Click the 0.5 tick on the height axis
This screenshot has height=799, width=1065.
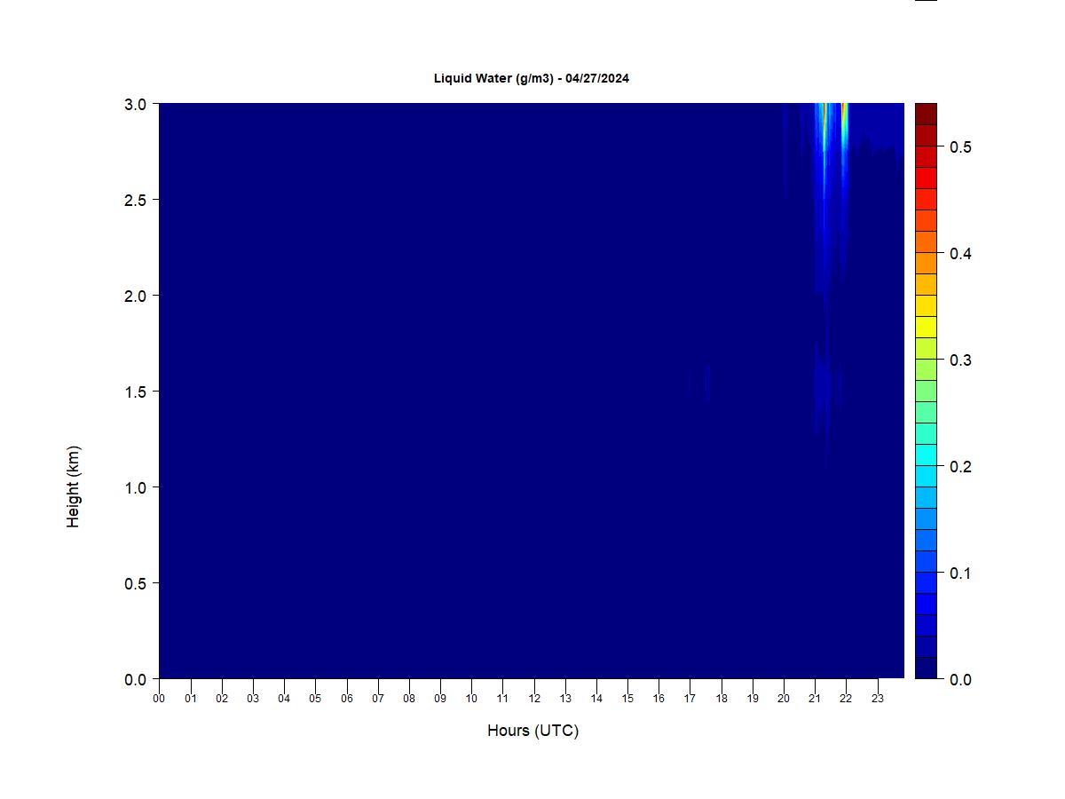136,583
